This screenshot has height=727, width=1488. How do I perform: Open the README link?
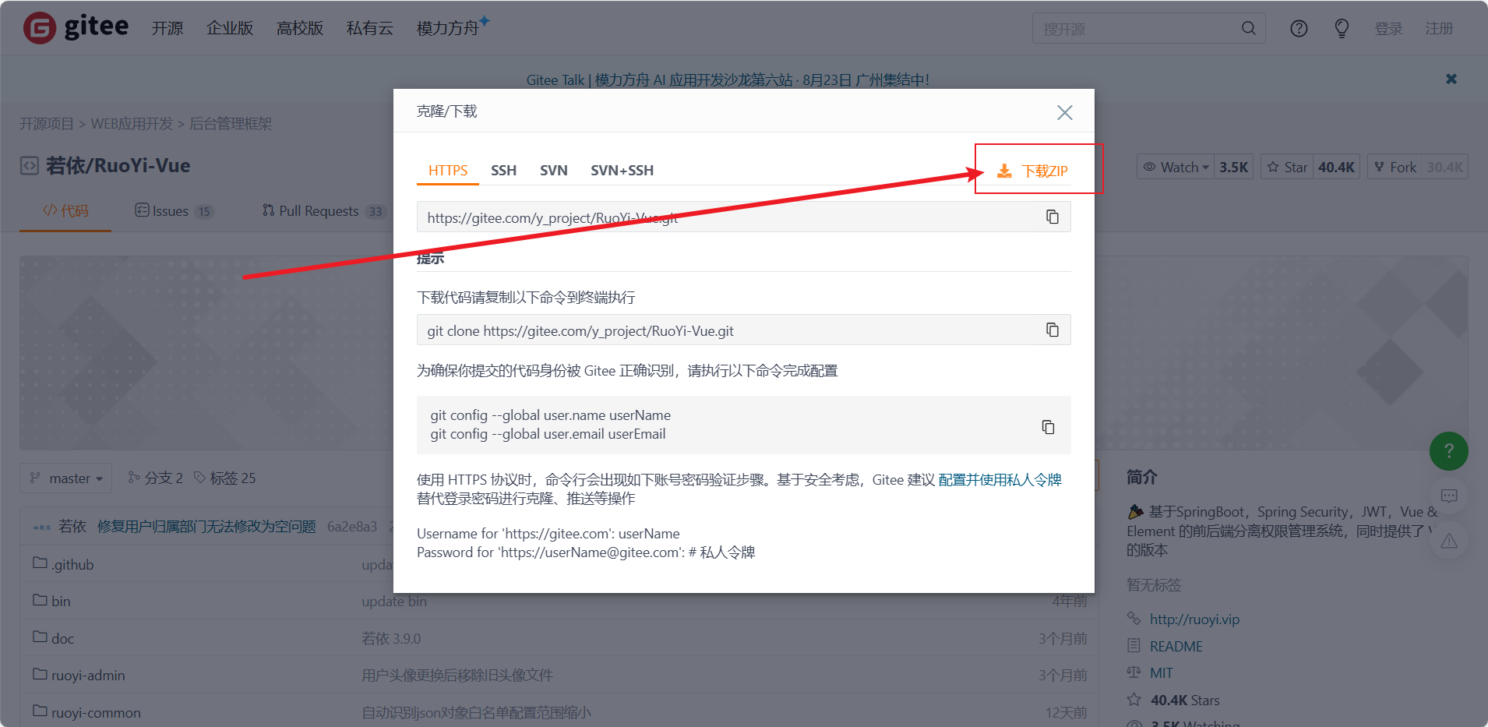coord(1176,646)
